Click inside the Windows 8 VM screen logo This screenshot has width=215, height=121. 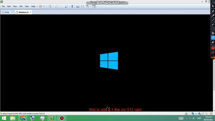click(109, 61)
